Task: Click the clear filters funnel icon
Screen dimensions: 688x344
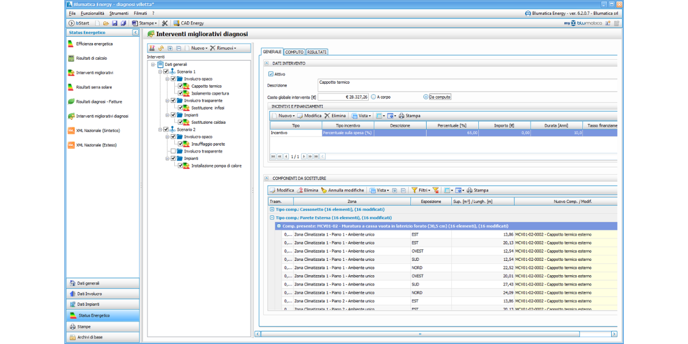Action: (x=436, y=190)
